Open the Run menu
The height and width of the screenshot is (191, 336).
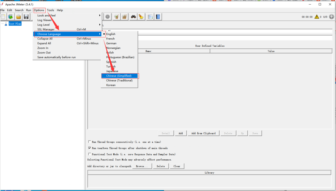29,10
